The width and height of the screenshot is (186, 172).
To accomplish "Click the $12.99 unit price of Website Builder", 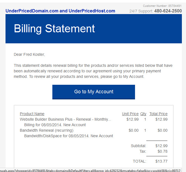I will coord(133,119).
